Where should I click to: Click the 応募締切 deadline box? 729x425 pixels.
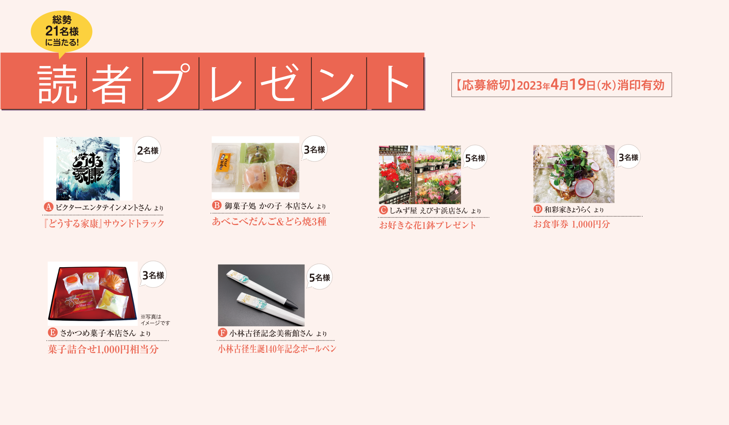pyautogui.click(x=562, y=85)
